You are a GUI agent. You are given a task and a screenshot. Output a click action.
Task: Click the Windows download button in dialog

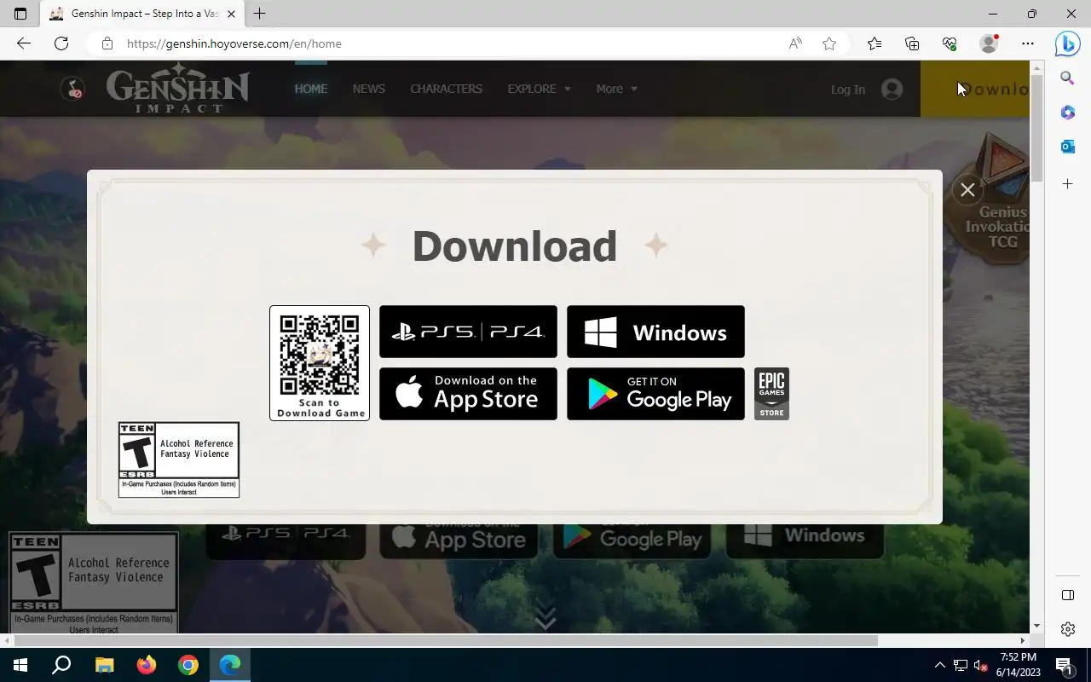pyautogui.click(x=655, y=332)
